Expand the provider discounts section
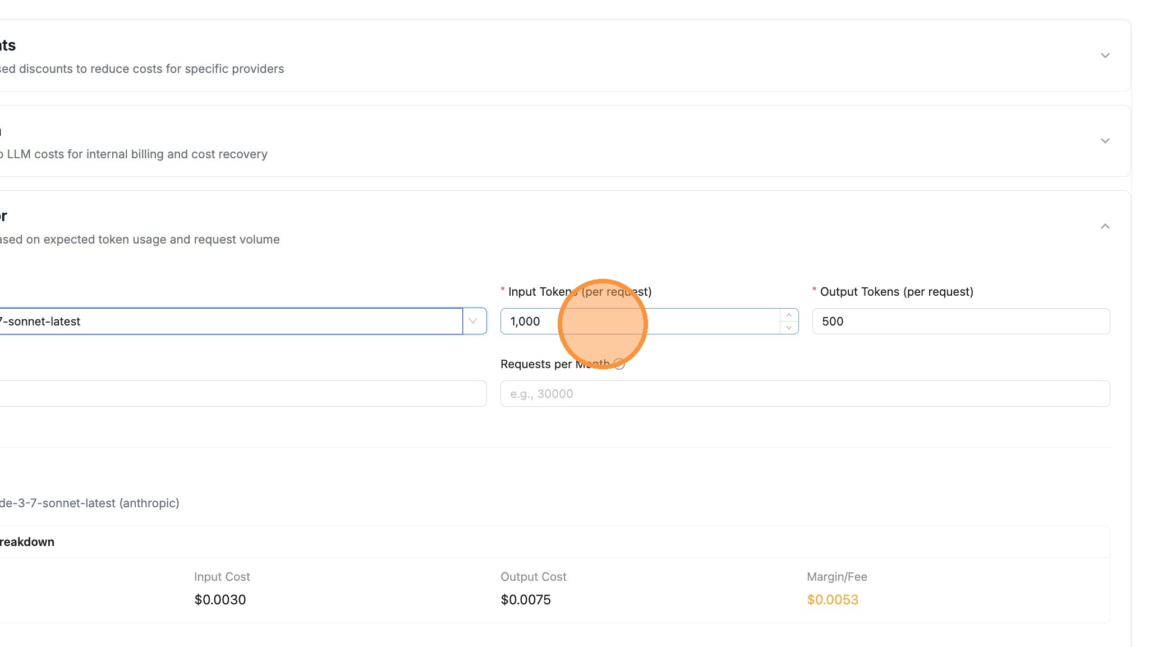 pos(1105,55)
